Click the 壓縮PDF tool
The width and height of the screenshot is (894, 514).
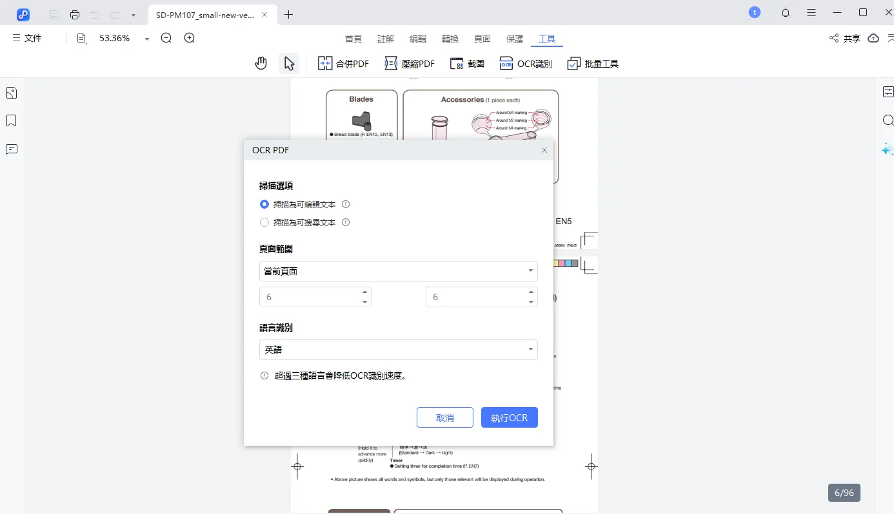coord(410,64)
